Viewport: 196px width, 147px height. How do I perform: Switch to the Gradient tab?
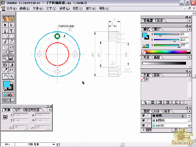[157, 57]
